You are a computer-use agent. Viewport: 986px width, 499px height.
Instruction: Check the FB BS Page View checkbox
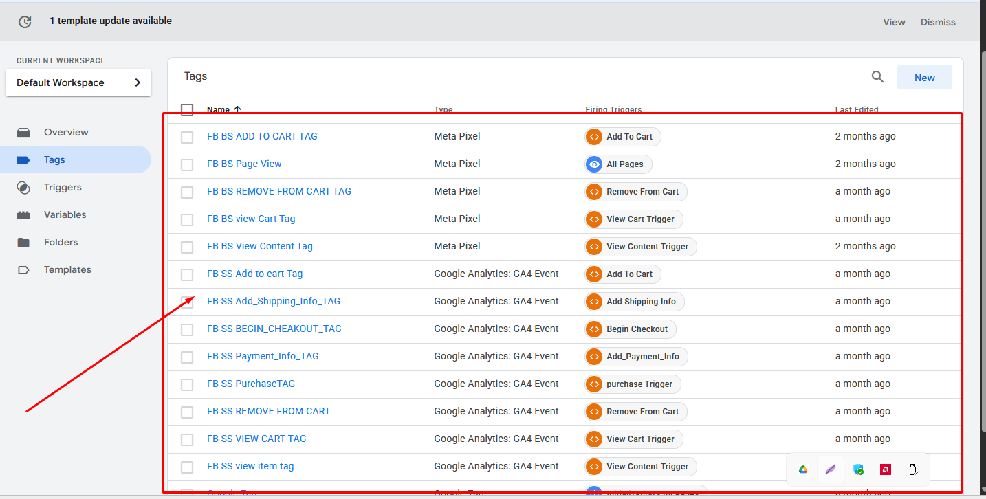(187, 164)
